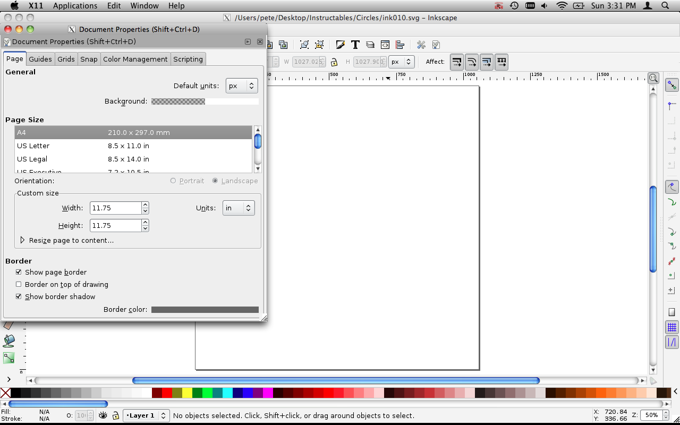Click the no-paint X swatch
Image resolution: width=680 pixels, height=425 pixels.
pyautogui.click(x=5, y=393)
